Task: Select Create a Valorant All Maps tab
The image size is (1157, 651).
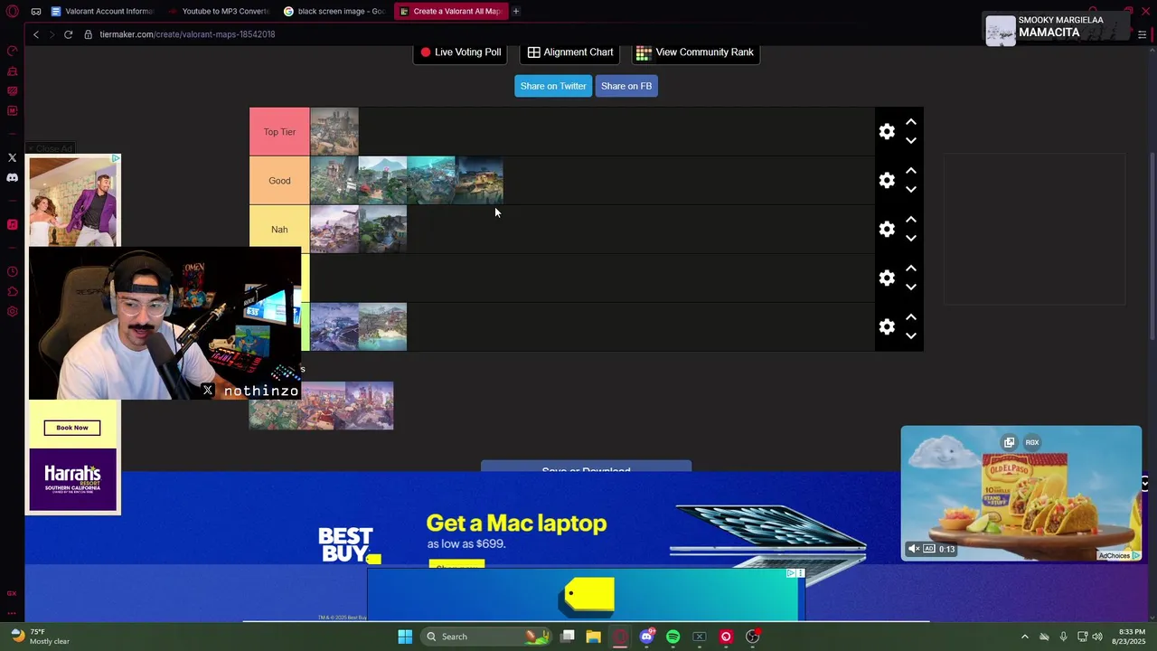Action: [450, 11]
